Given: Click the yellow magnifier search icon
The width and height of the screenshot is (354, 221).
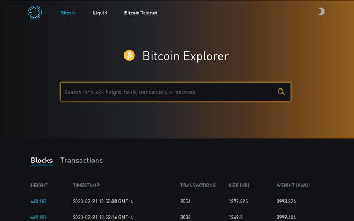Looking at the screenshot, I should pyautogui.click(x=281, y=92).
